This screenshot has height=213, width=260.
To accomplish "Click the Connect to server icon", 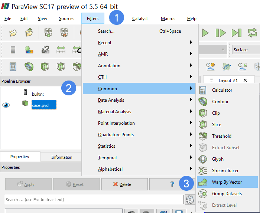I will tap(48, 33).
